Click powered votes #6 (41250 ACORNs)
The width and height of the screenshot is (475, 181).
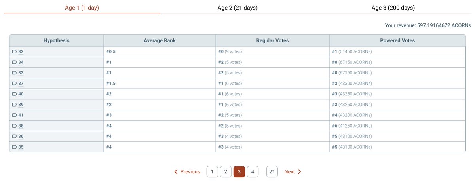(x=397, y=126)
